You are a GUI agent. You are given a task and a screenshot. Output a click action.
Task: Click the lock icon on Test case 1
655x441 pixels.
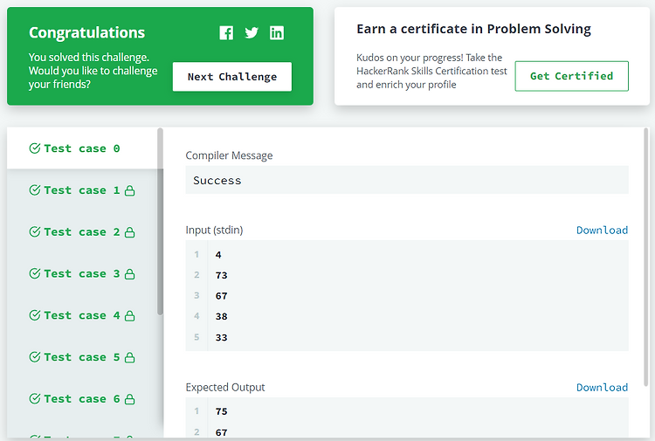tap(130, 190)
